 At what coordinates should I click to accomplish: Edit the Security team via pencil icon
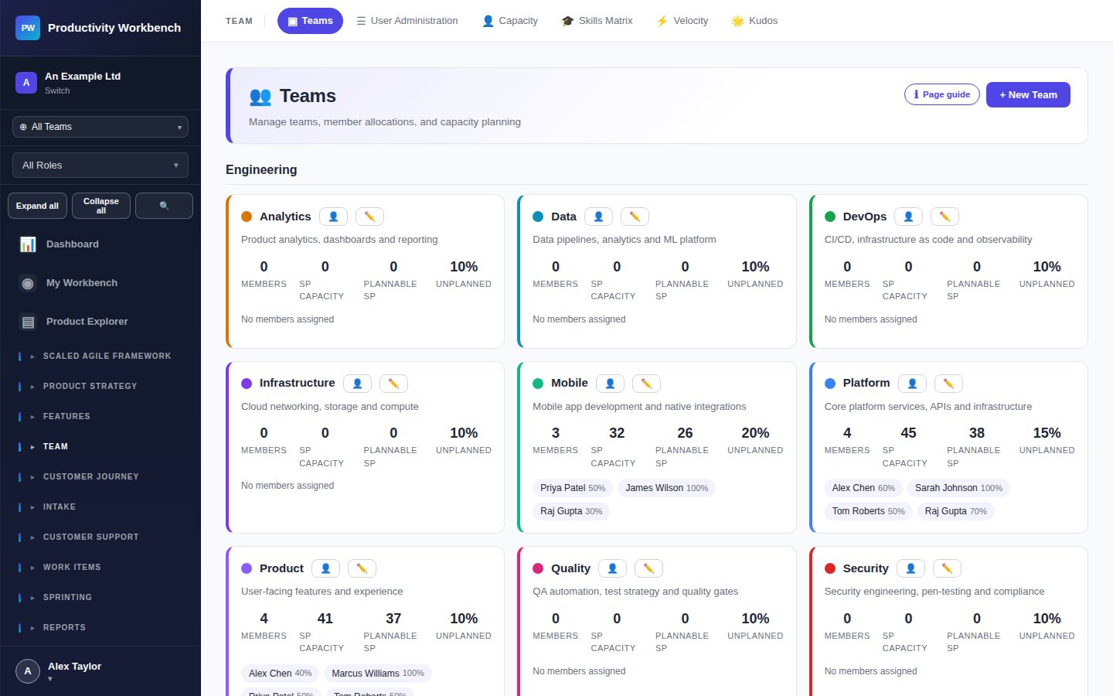947,568
